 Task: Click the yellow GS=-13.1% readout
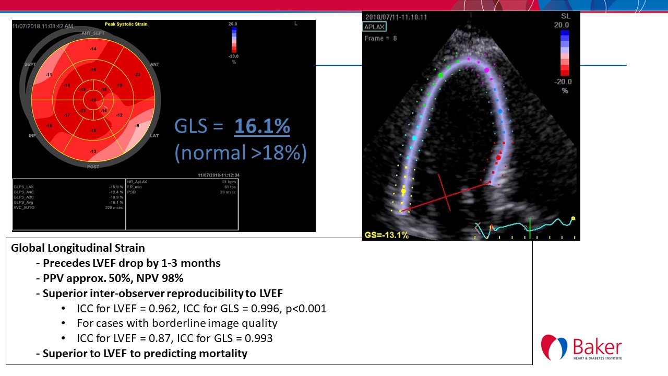387,236
